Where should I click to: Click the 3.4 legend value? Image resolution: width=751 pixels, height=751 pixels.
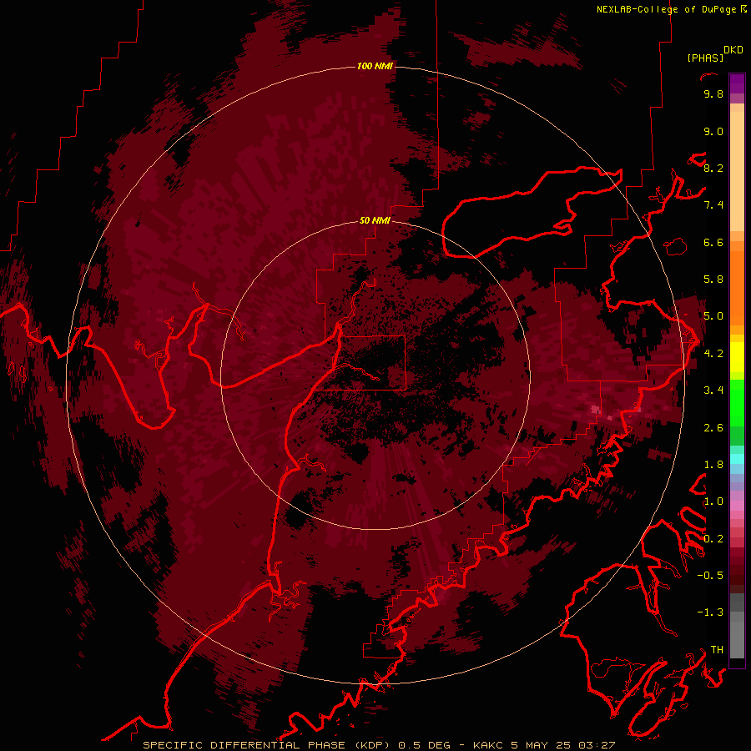pyautogui.click(x=713, y=391)
